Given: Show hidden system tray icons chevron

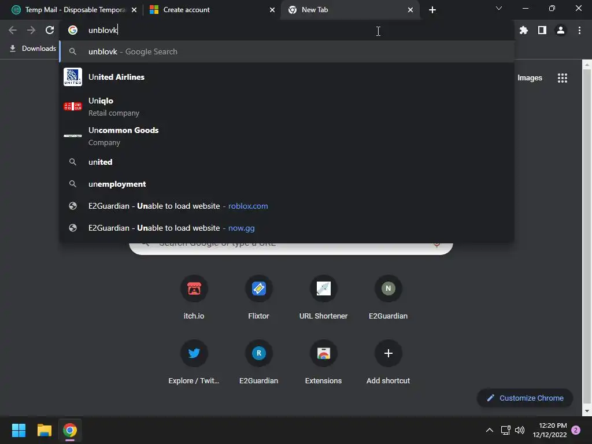Looking at the screenshot, I should pyautogui.click(x=489, y=430).
